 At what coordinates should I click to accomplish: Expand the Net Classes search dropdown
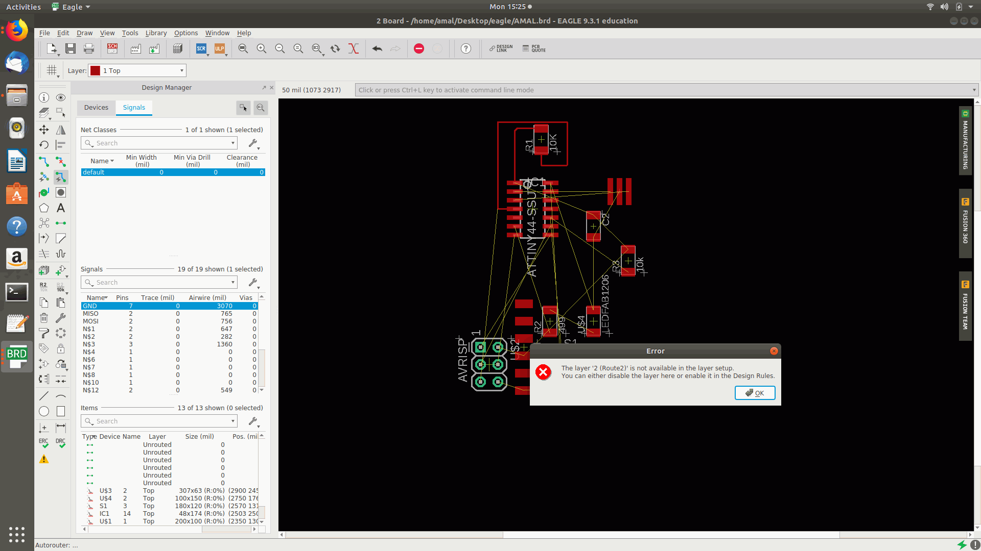(233, 143)
